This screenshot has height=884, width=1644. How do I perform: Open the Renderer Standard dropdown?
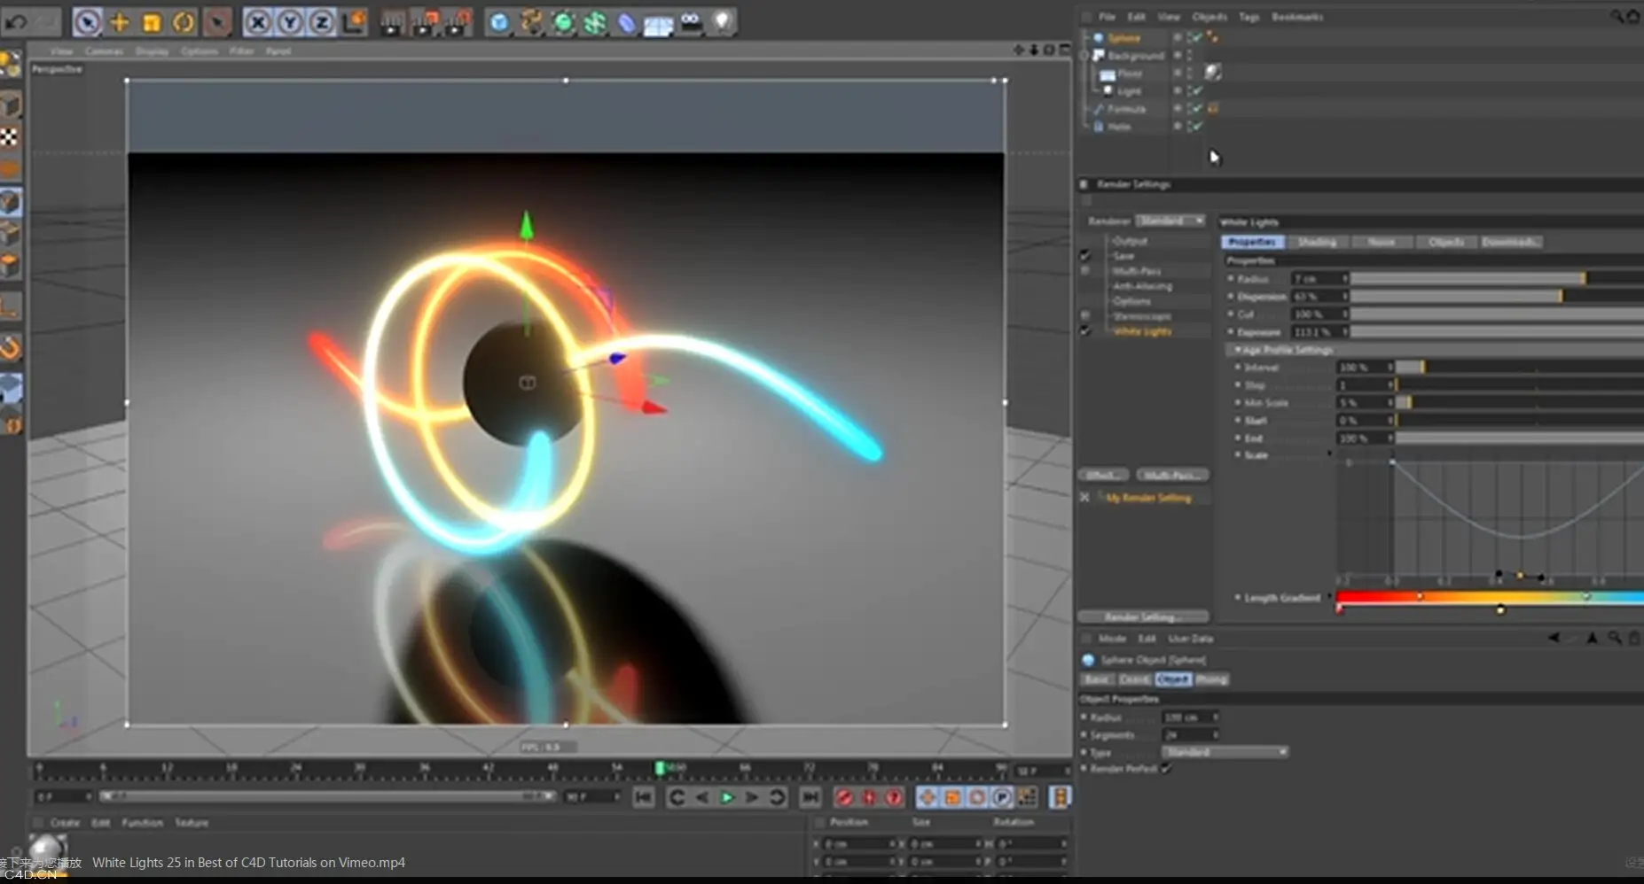click(1170, 221)
